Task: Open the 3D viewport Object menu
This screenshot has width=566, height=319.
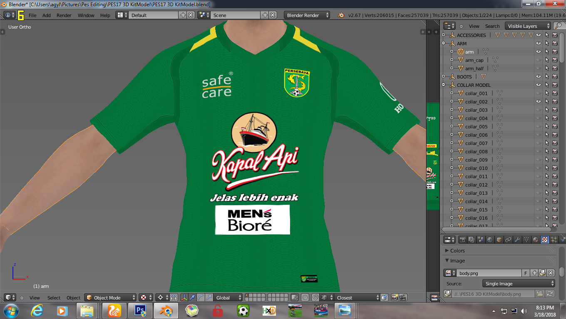Action: (73, 297)
